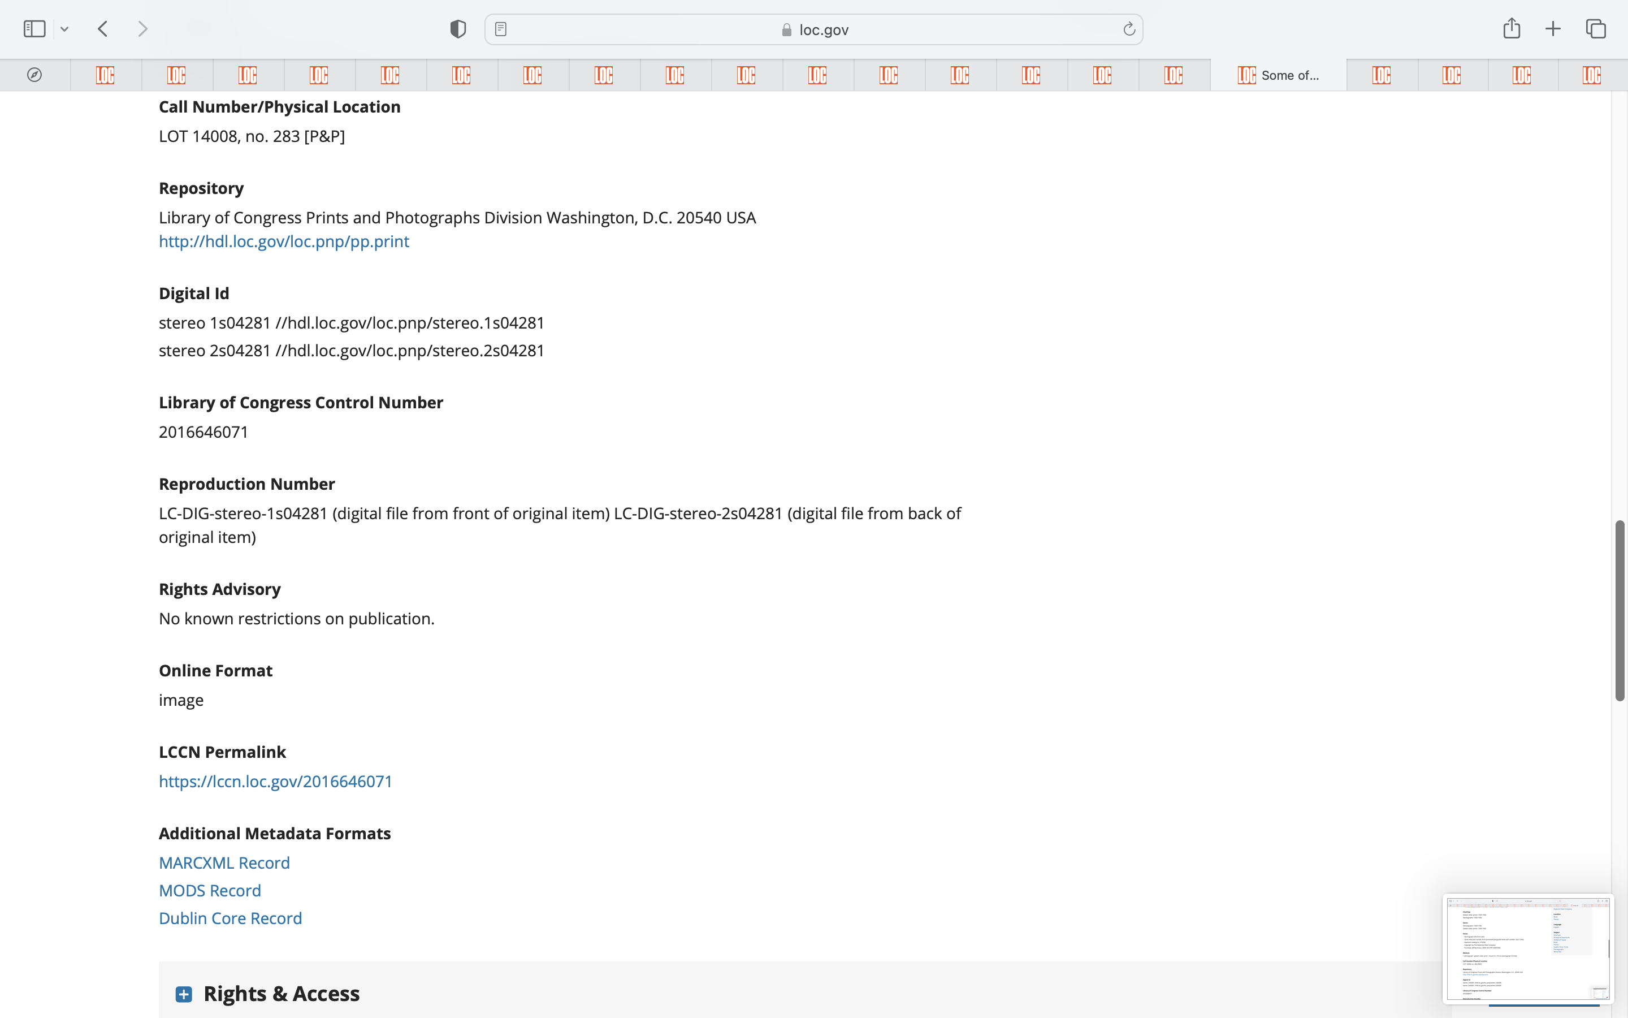Switch to the first LOC tab
Image resolution: width=1628 pixels, height=1018 pixels.
(x=106, y=75)
